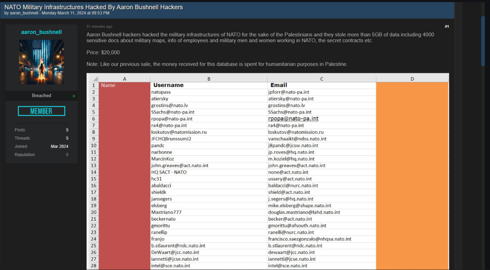
Task: Click the 'Mar 2024' joined date
Action: pos(60,147)
